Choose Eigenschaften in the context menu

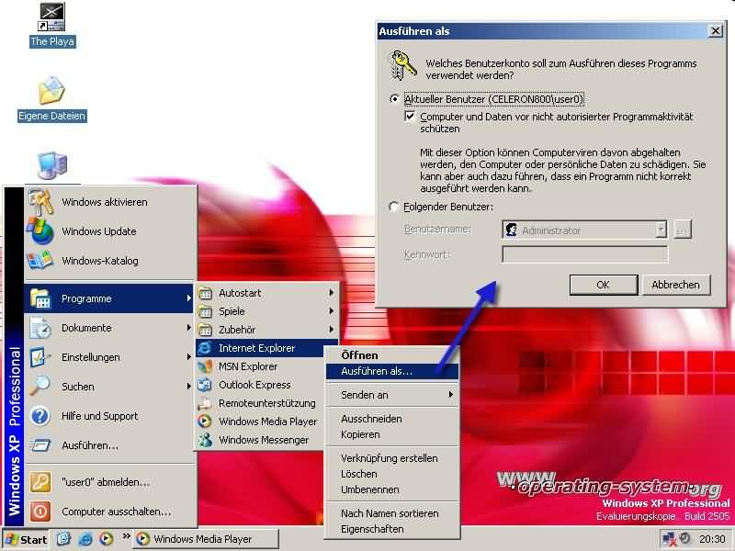pyautogui.click(x=391, y=529)
